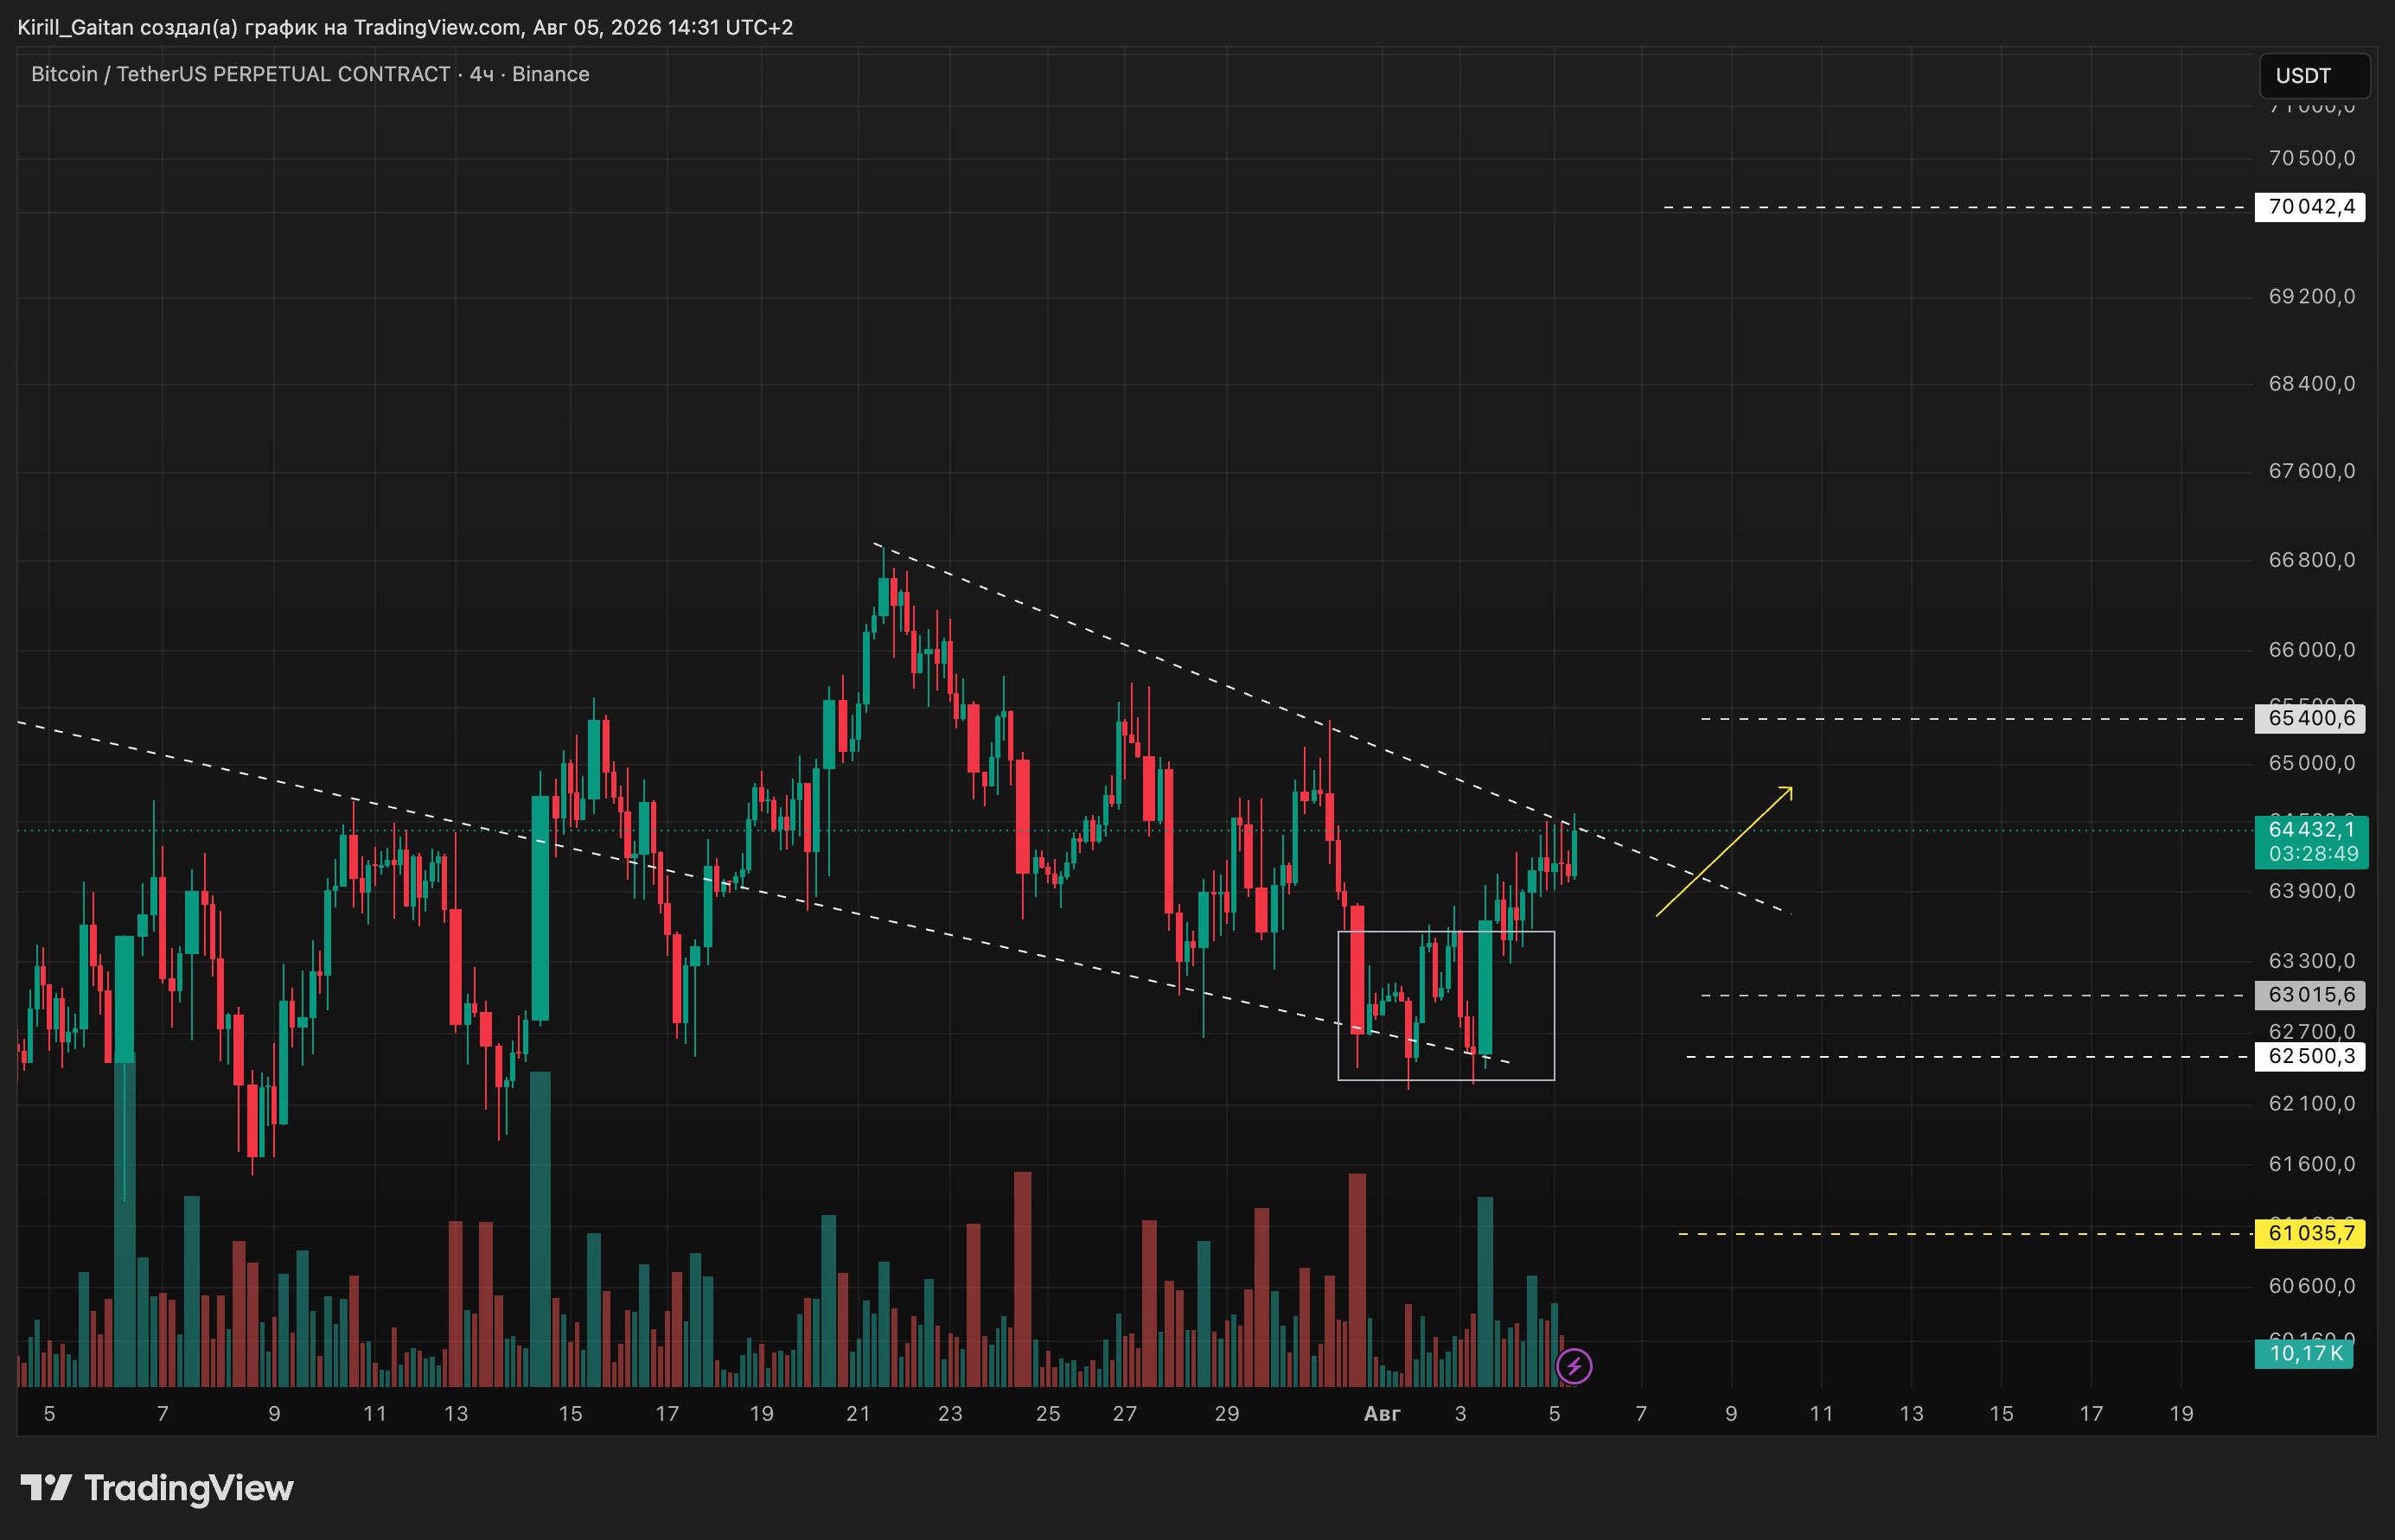Click the 67 600,0 price axis value
Screen dimensions: 2395x1540
coord(2311,471)
